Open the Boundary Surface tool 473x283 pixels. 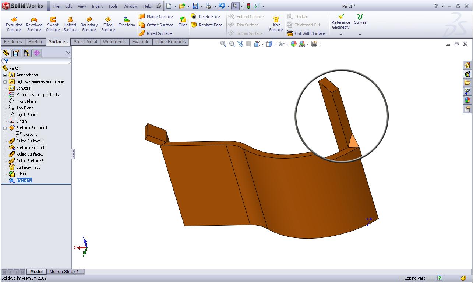click(89, 24)
